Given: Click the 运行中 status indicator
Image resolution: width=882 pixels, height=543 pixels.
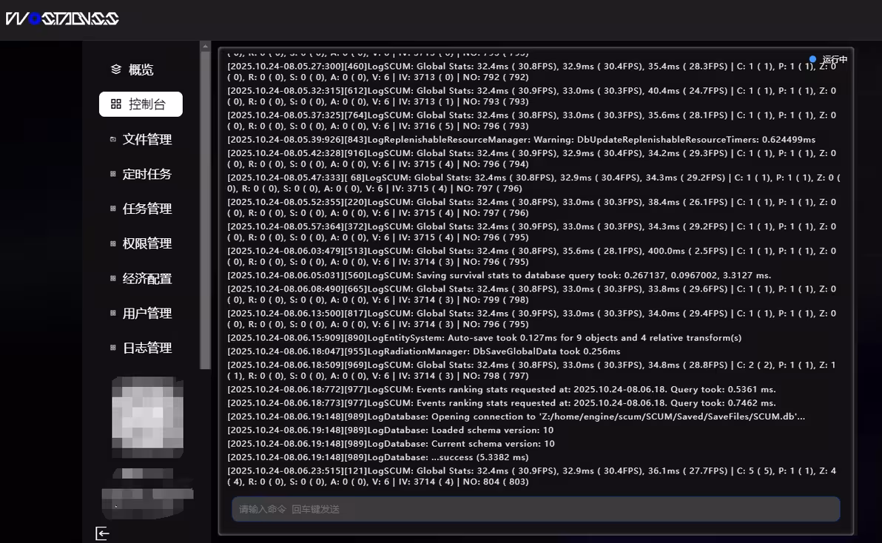Looking at the screenshot, I should click(829, 59).
